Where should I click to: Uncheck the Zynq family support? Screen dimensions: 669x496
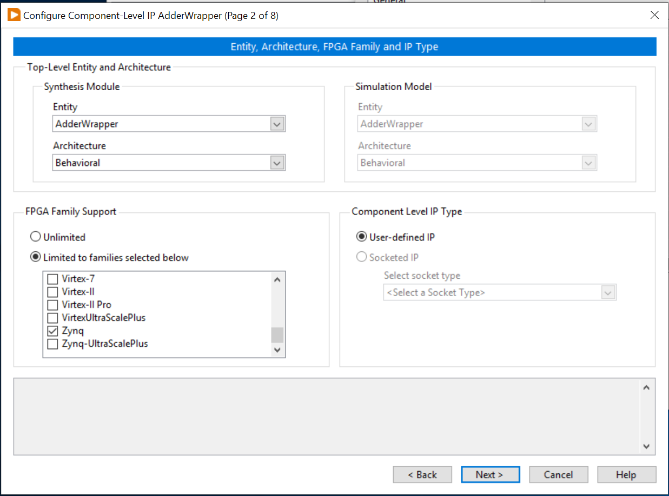pyautogui.click(x=52, y=331)
